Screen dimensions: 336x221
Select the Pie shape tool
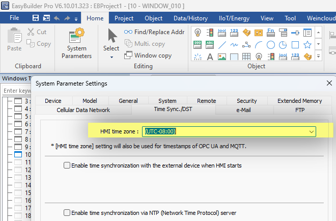(283, 45)
